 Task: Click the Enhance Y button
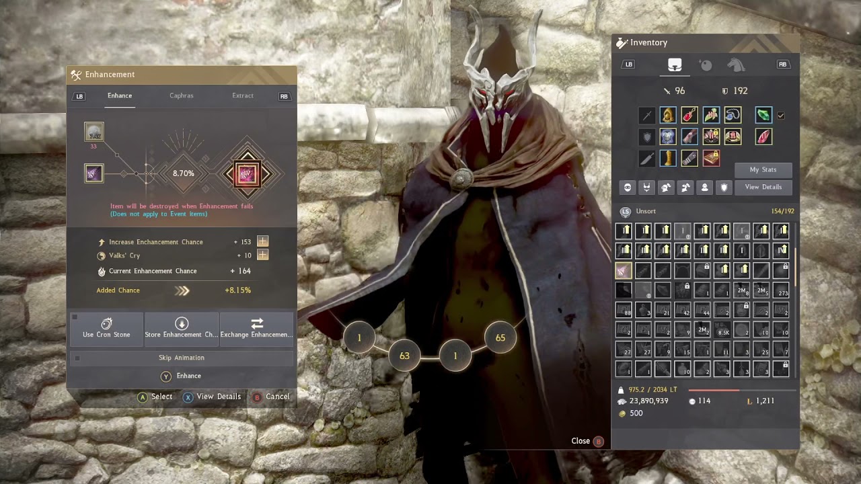click(182, 376)
